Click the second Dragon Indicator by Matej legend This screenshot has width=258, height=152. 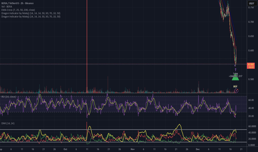coord(31,17)
